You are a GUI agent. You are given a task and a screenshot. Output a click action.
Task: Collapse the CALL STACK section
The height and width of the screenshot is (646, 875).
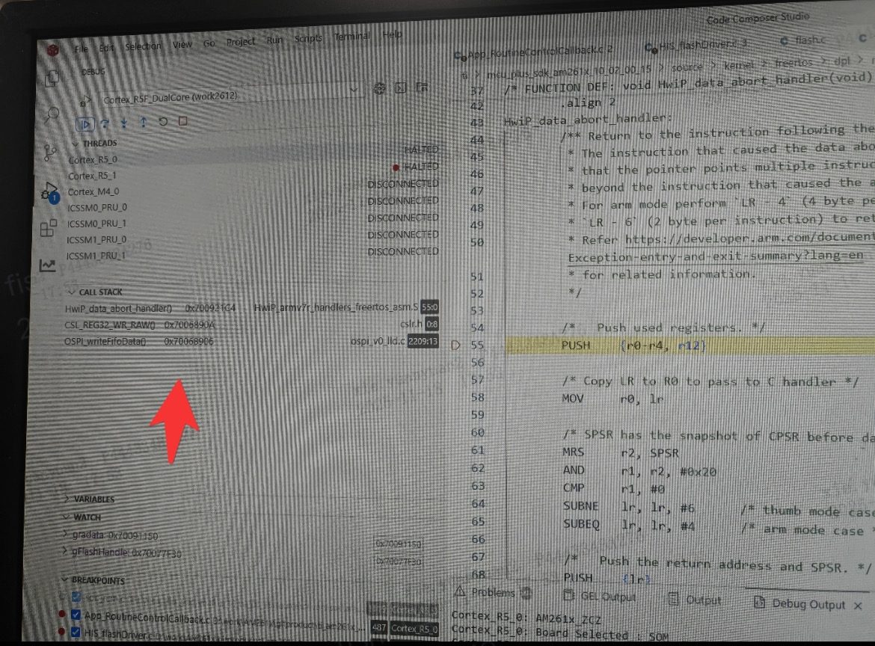click(x=96, y=292)
